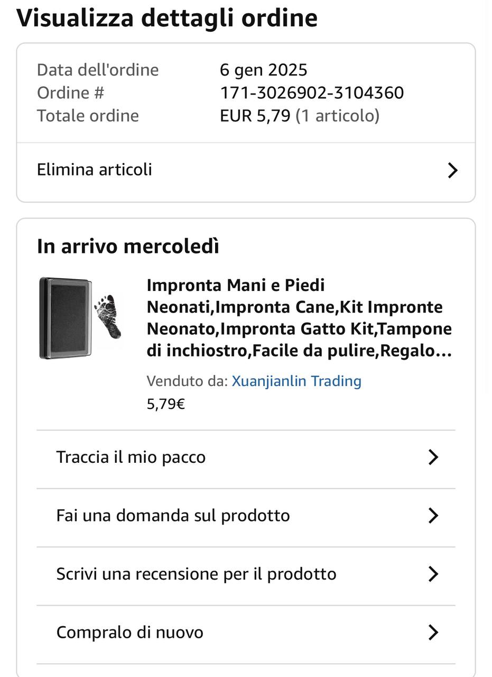The image size is (492, 677).
Task: Tap the arrow beside Scrivi una recensione
Action: click(x=433, y=574)
